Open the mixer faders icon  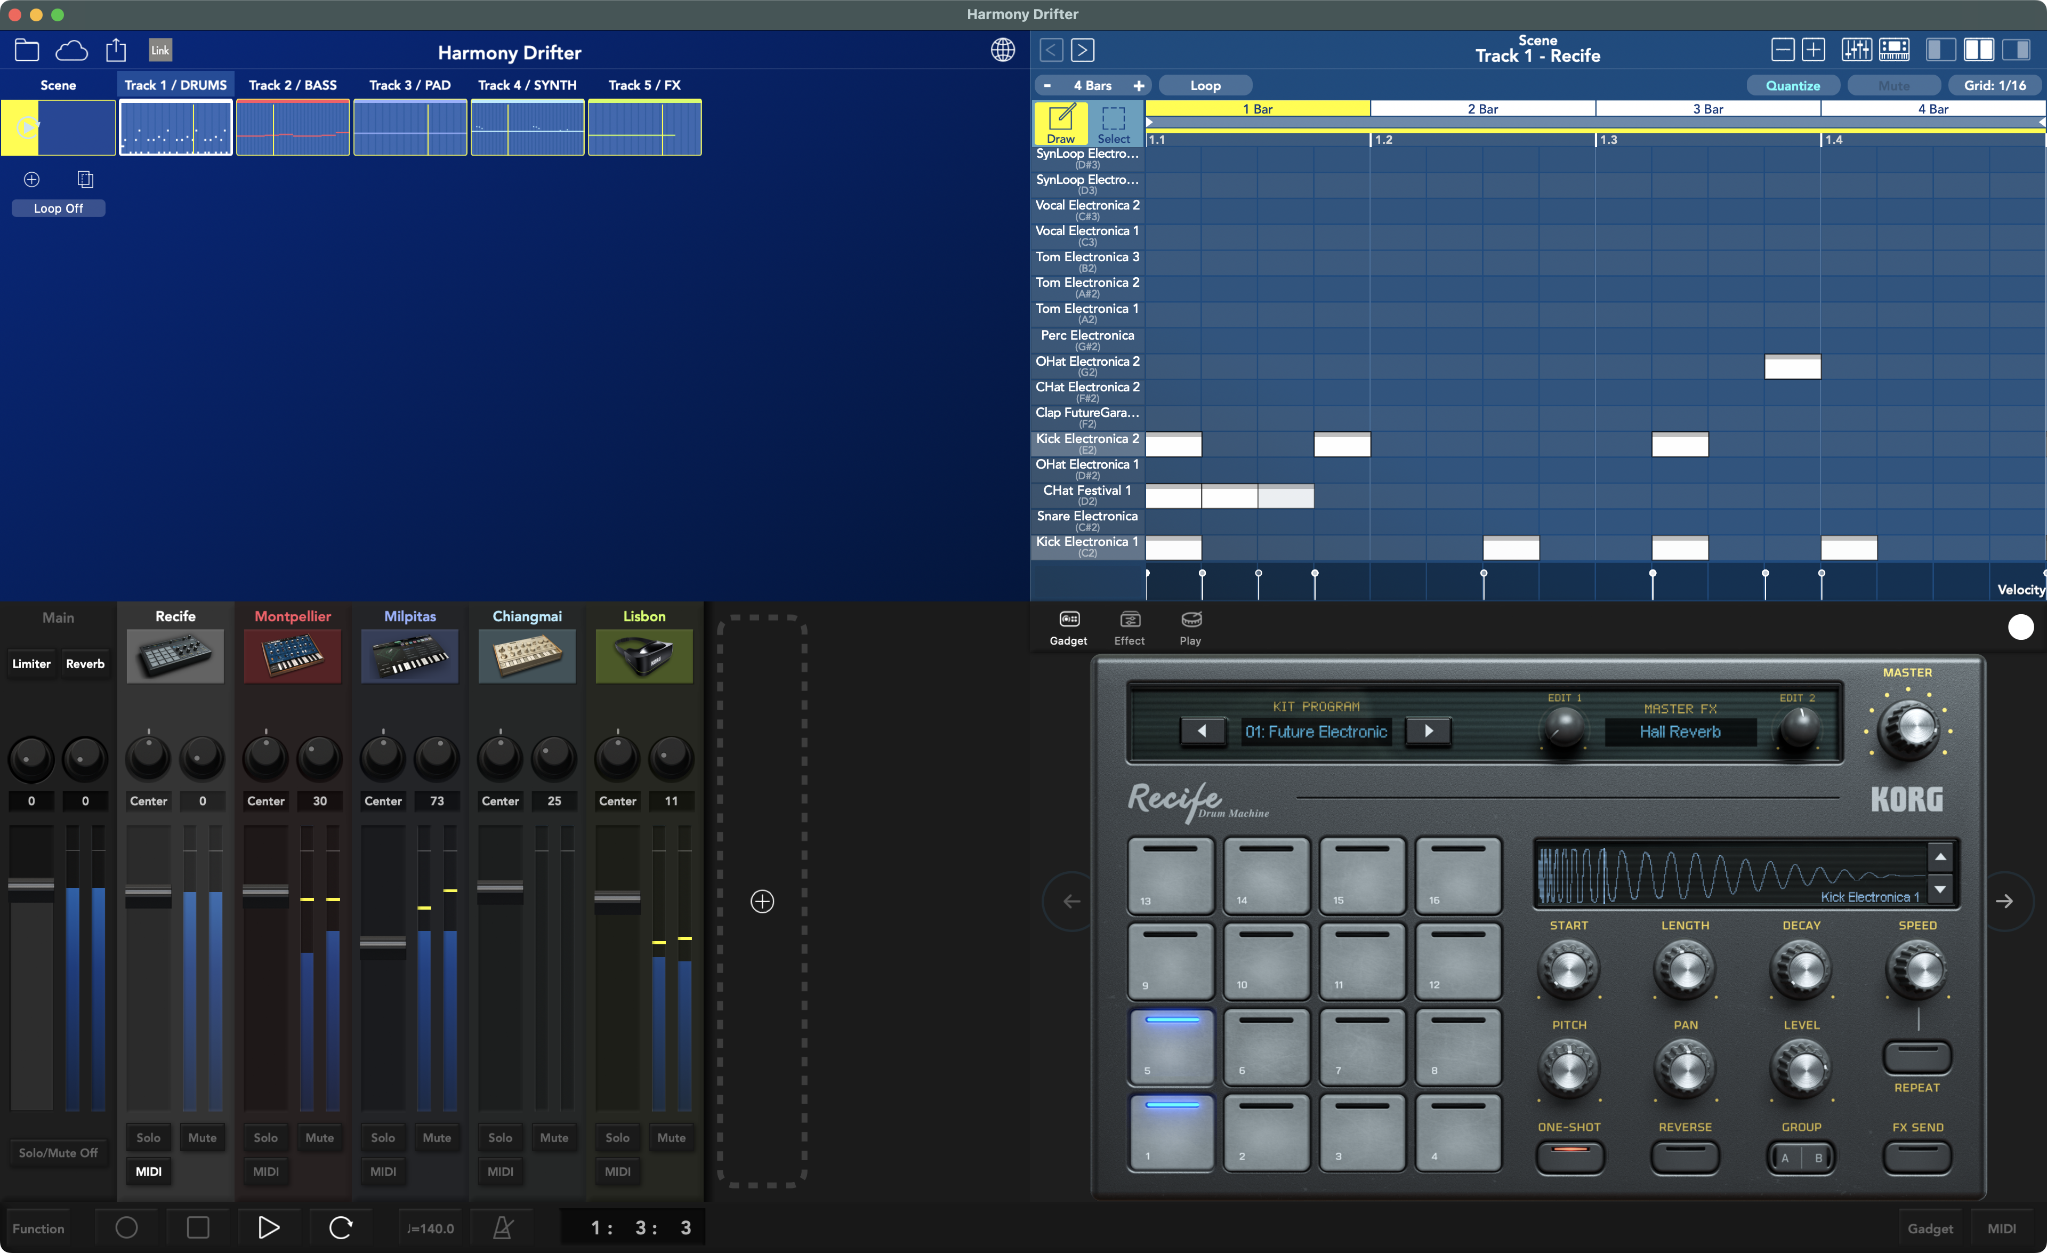coord(1856,50)
